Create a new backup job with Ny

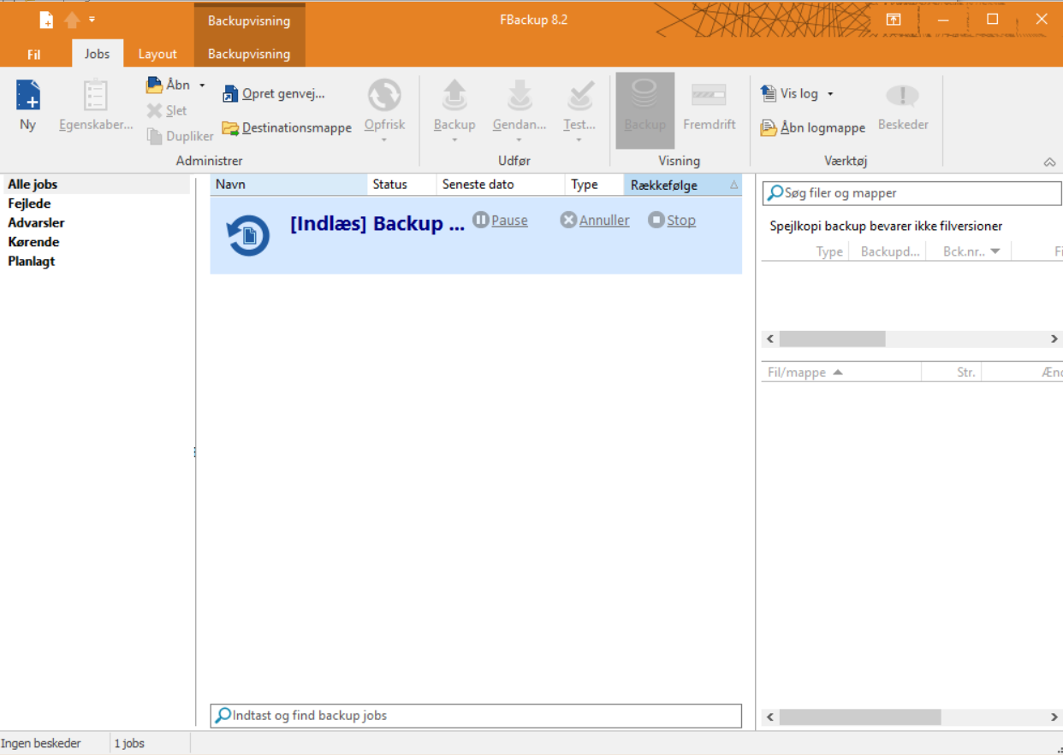point(27,106)
